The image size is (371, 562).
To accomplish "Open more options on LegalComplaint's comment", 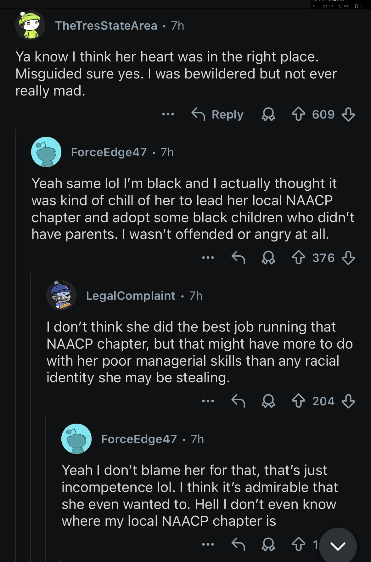I will [208, 401].
